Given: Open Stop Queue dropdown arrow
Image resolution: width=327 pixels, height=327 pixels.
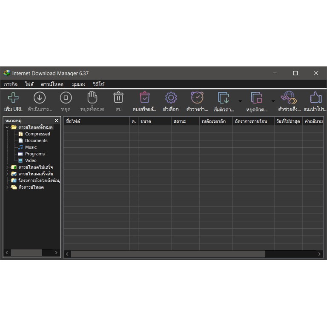Looking at the screenshot, I should click(273, 101).
